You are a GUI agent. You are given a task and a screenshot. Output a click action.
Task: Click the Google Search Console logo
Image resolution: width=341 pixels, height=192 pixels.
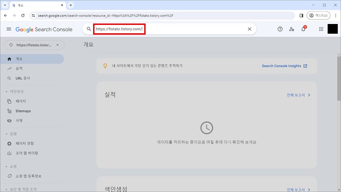coord(44,29)
